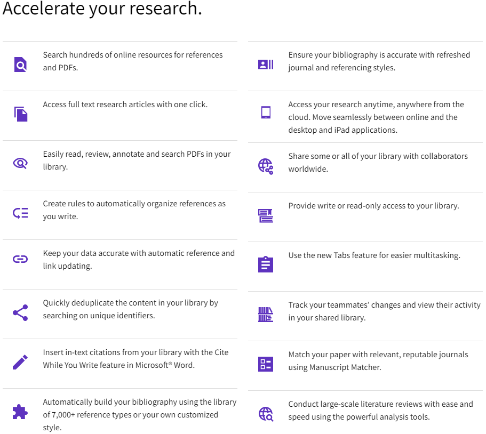Click the share nodes deduplicate icon
Screen dimensions: 486x434
point(20,312)
